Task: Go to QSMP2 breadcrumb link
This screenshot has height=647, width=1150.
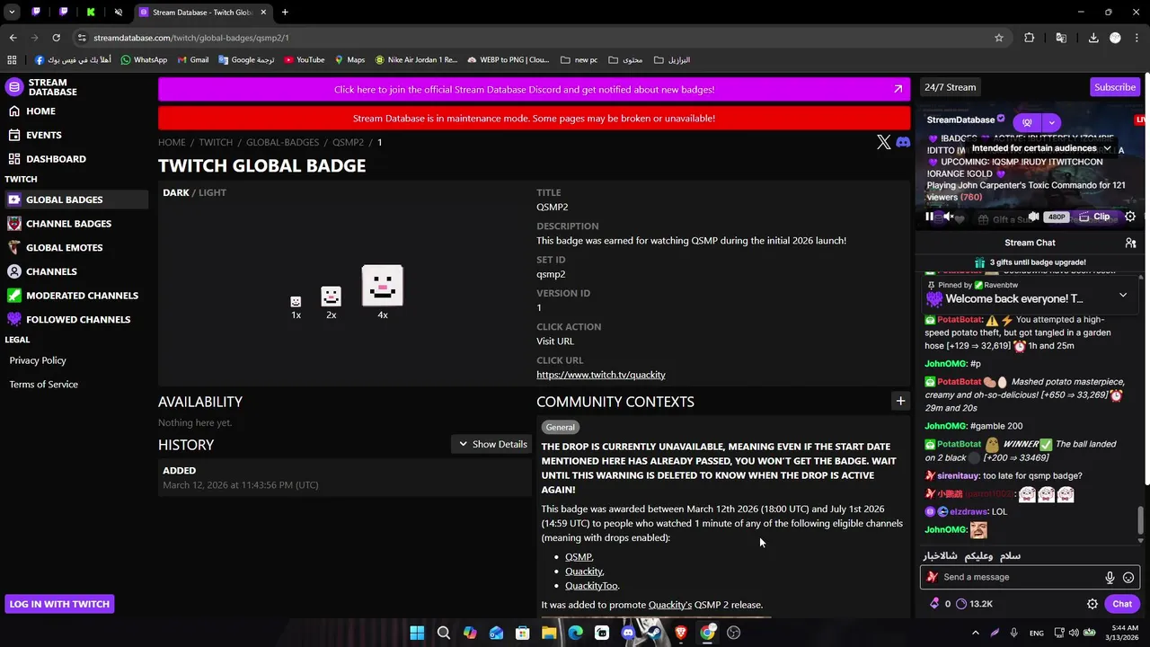Action: click(x=348, y=142)
